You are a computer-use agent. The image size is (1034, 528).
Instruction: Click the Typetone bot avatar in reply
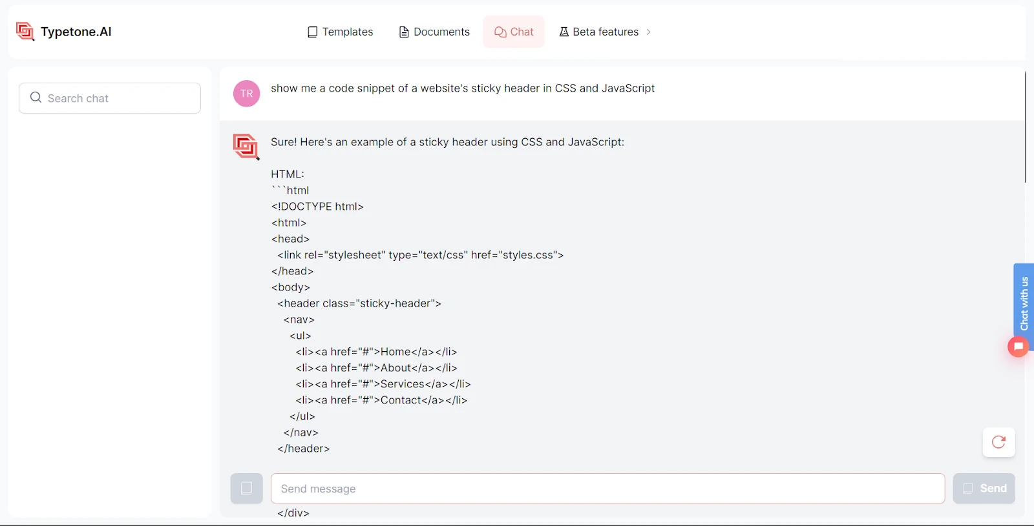pyautogui.click(x=246, y=147)
